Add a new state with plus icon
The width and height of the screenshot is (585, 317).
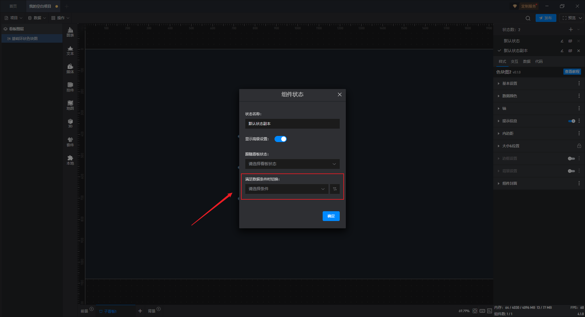coord(571,30)
